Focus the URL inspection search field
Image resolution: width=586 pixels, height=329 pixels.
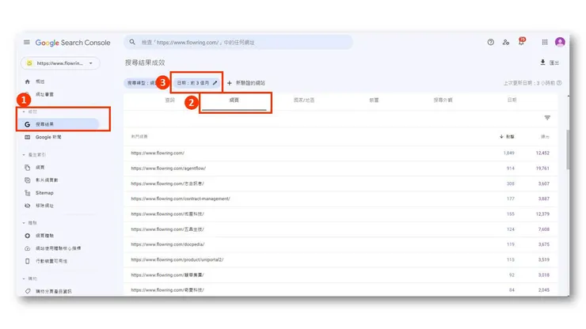point(238,42)
